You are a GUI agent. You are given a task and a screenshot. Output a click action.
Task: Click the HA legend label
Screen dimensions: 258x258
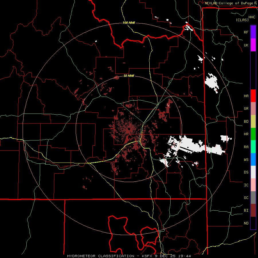246,96
